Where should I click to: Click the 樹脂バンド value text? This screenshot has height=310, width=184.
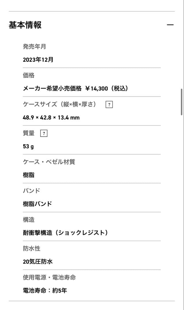click(x=37, y=204)
